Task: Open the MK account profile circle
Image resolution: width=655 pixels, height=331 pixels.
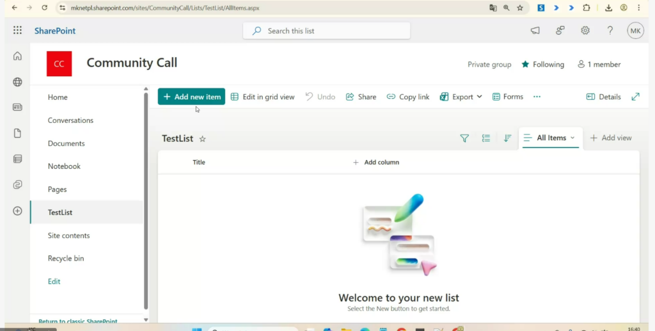Action: point(635,31)
